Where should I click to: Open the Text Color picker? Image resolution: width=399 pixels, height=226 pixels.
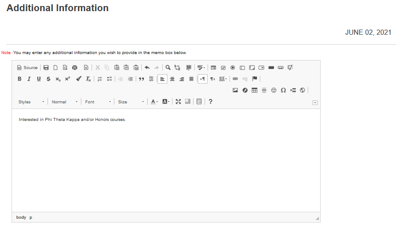[154, 102]
